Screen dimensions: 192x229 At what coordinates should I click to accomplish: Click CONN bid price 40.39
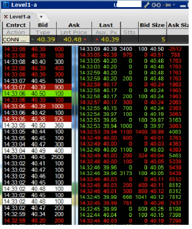(46, 39)
